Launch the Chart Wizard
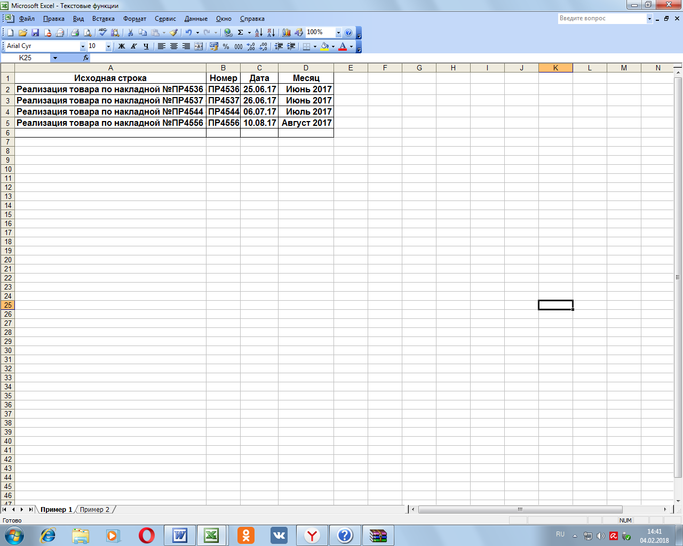The width and height of the screenshot is (683, 546). (287, 33)
